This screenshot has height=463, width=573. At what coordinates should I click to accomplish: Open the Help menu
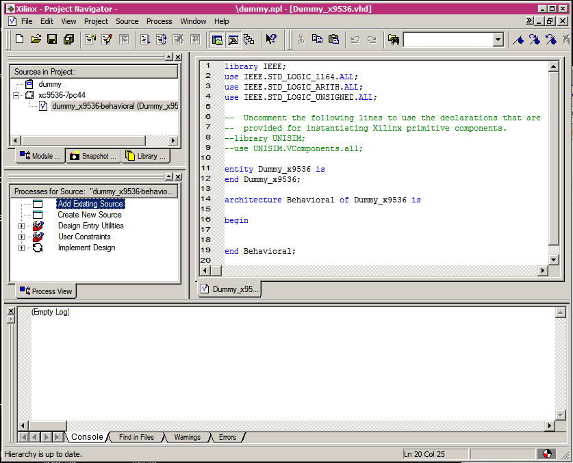click(x=221, y=21)
